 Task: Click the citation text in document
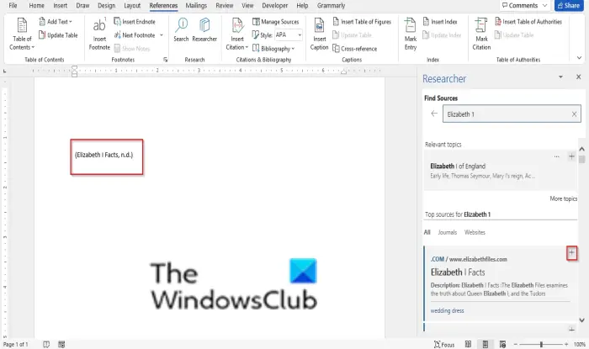[104, 155]
